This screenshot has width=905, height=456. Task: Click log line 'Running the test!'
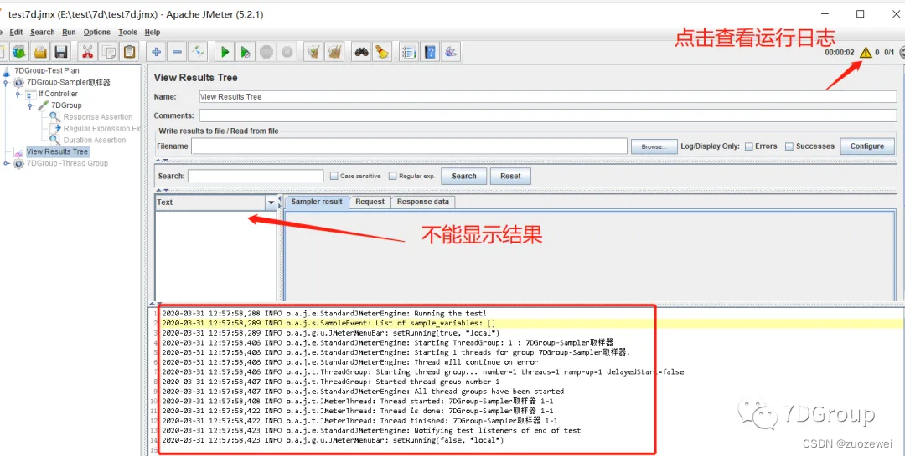(x=324, y=314)
